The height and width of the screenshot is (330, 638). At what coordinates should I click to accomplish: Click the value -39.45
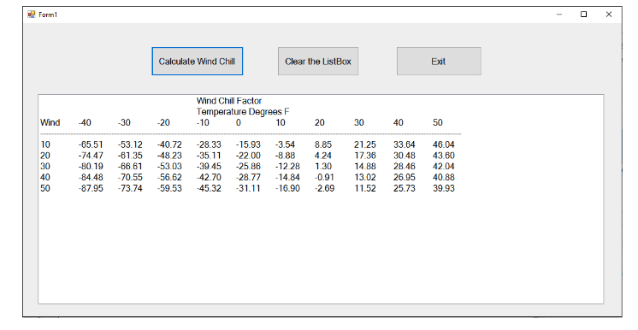[209, 167]
